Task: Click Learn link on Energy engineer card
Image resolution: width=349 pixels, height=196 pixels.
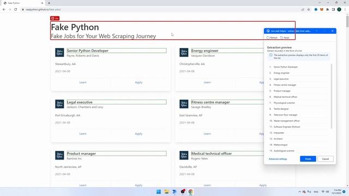Action: pyautogui.click(x=207, y=82)
